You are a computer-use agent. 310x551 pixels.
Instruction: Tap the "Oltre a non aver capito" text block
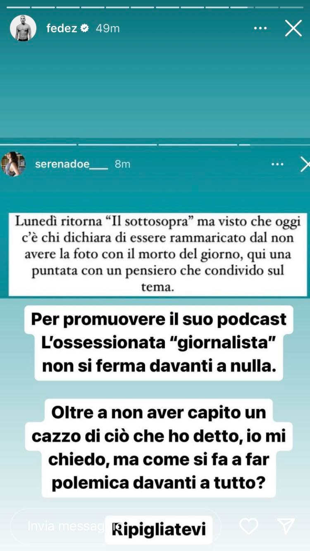(x=159, y=448)
